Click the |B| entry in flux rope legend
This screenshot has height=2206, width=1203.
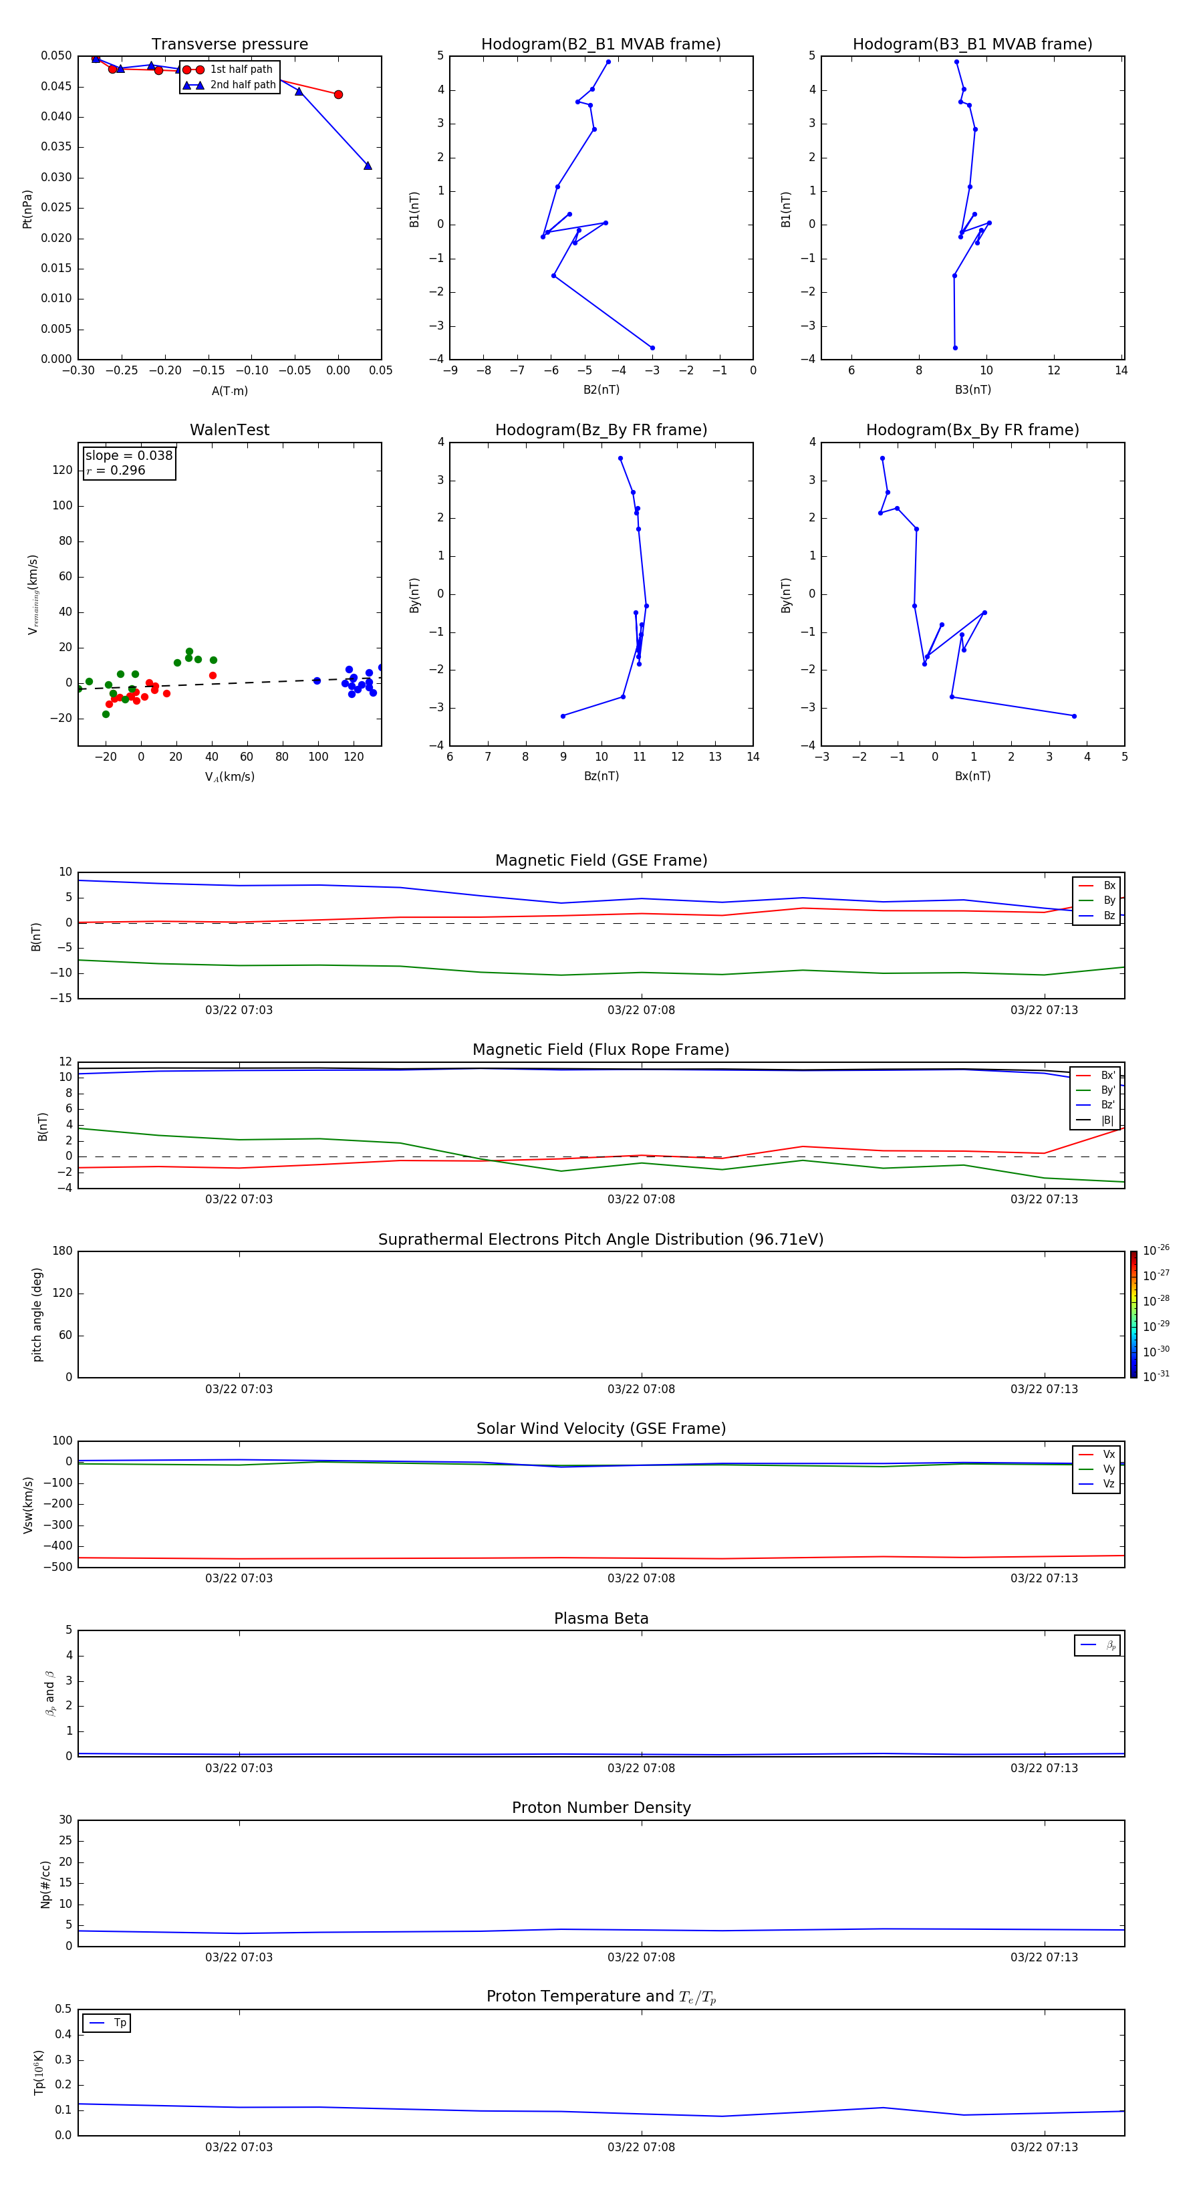(x=1095, y=1120)
